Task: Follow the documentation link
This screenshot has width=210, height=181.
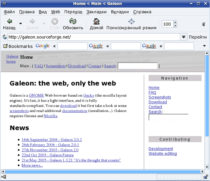Action: (75, 111)
